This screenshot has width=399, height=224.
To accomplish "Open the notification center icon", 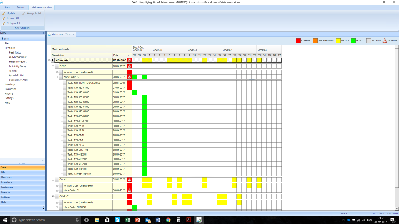I will [x=393, y=220].
